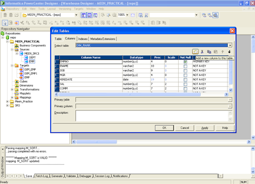The height and width of the screenshot is (184, 255).
Task: Open the 100% zoom dropdown
Action: click(x=127, y=15)
